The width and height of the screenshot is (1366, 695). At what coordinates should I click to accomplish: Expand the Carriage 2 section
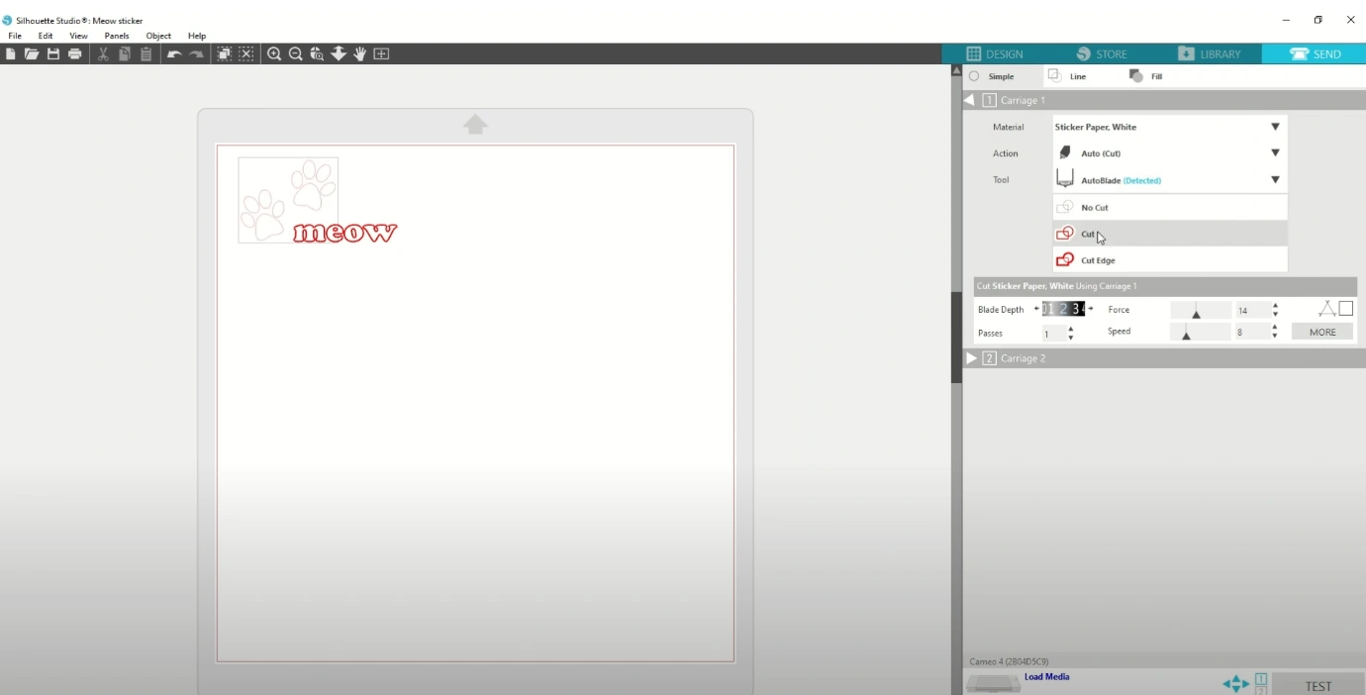972,357
